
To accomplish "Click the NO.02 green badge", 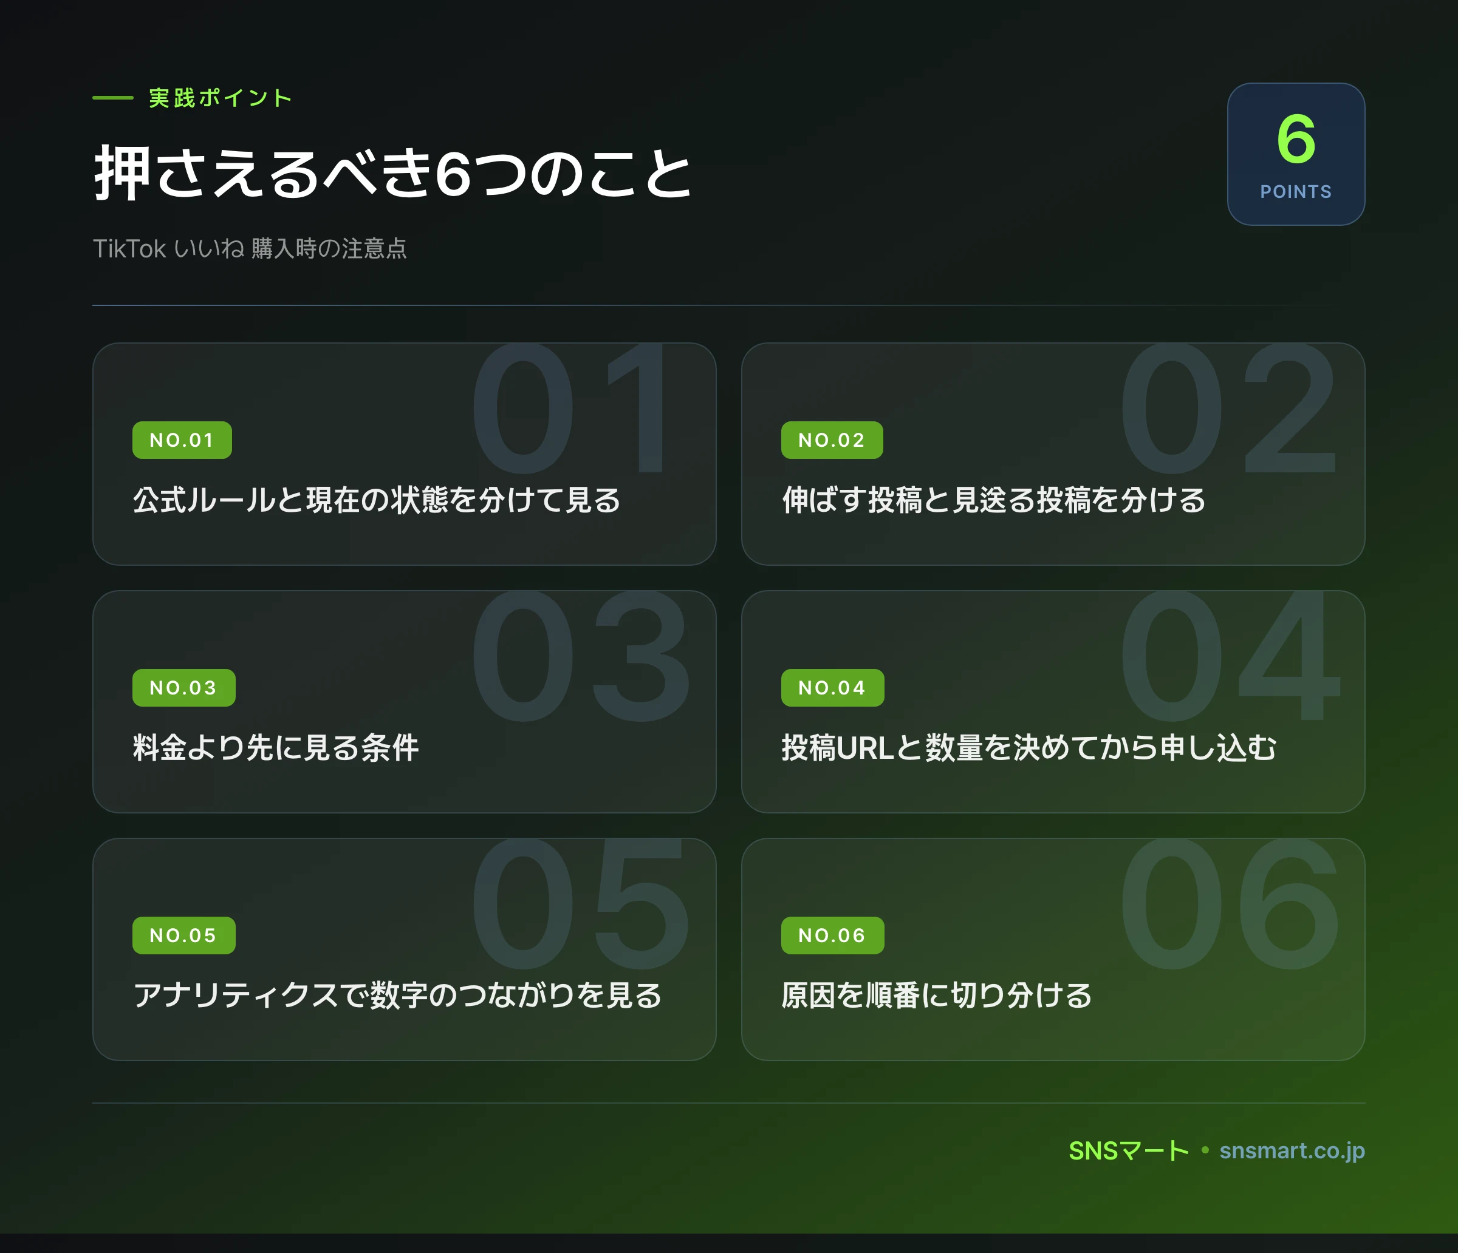I will tap(831, 440).
